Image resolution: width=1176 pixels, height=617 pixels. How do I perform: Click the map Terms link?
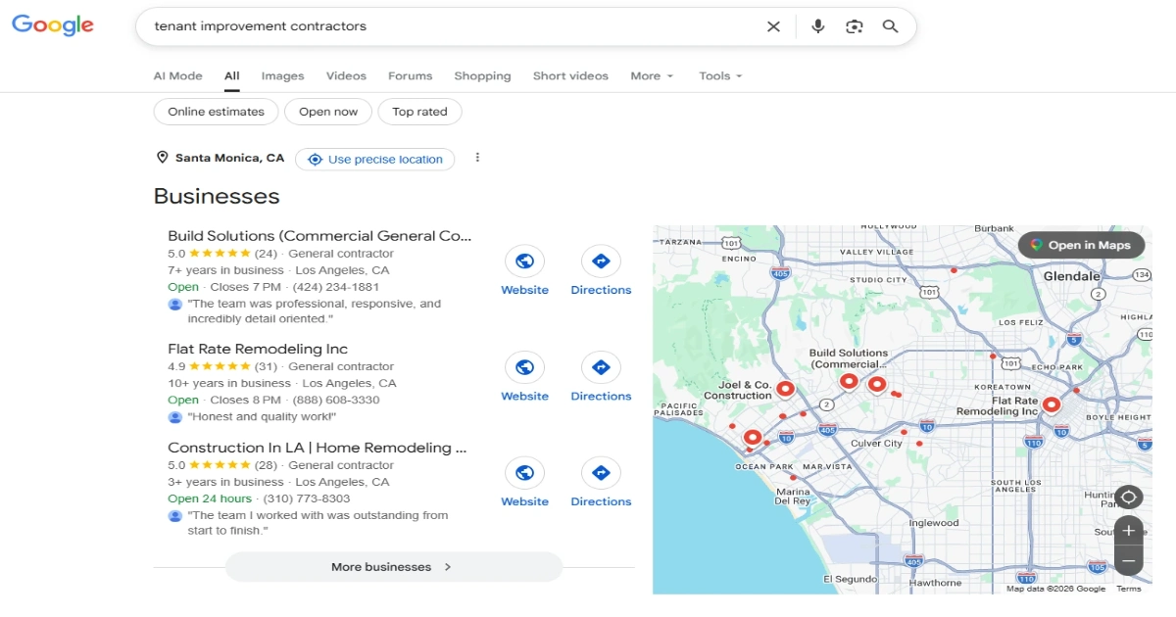tap(1129, 589)
